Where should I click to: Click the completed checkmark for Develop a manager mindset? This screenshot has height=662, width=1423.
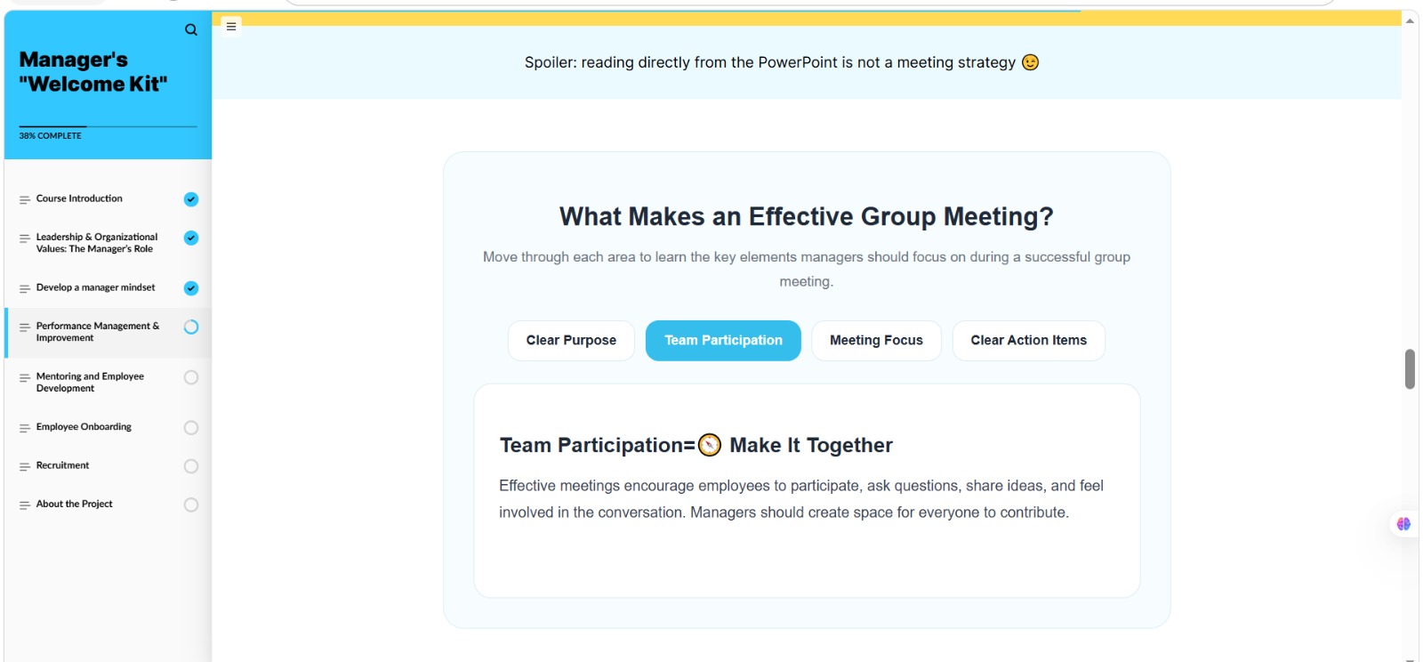(x=191, y=288)
